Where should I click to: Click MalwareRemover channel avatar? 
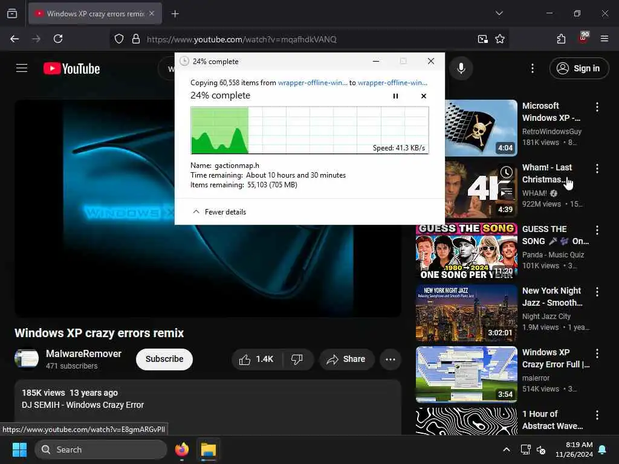point(27,359)
